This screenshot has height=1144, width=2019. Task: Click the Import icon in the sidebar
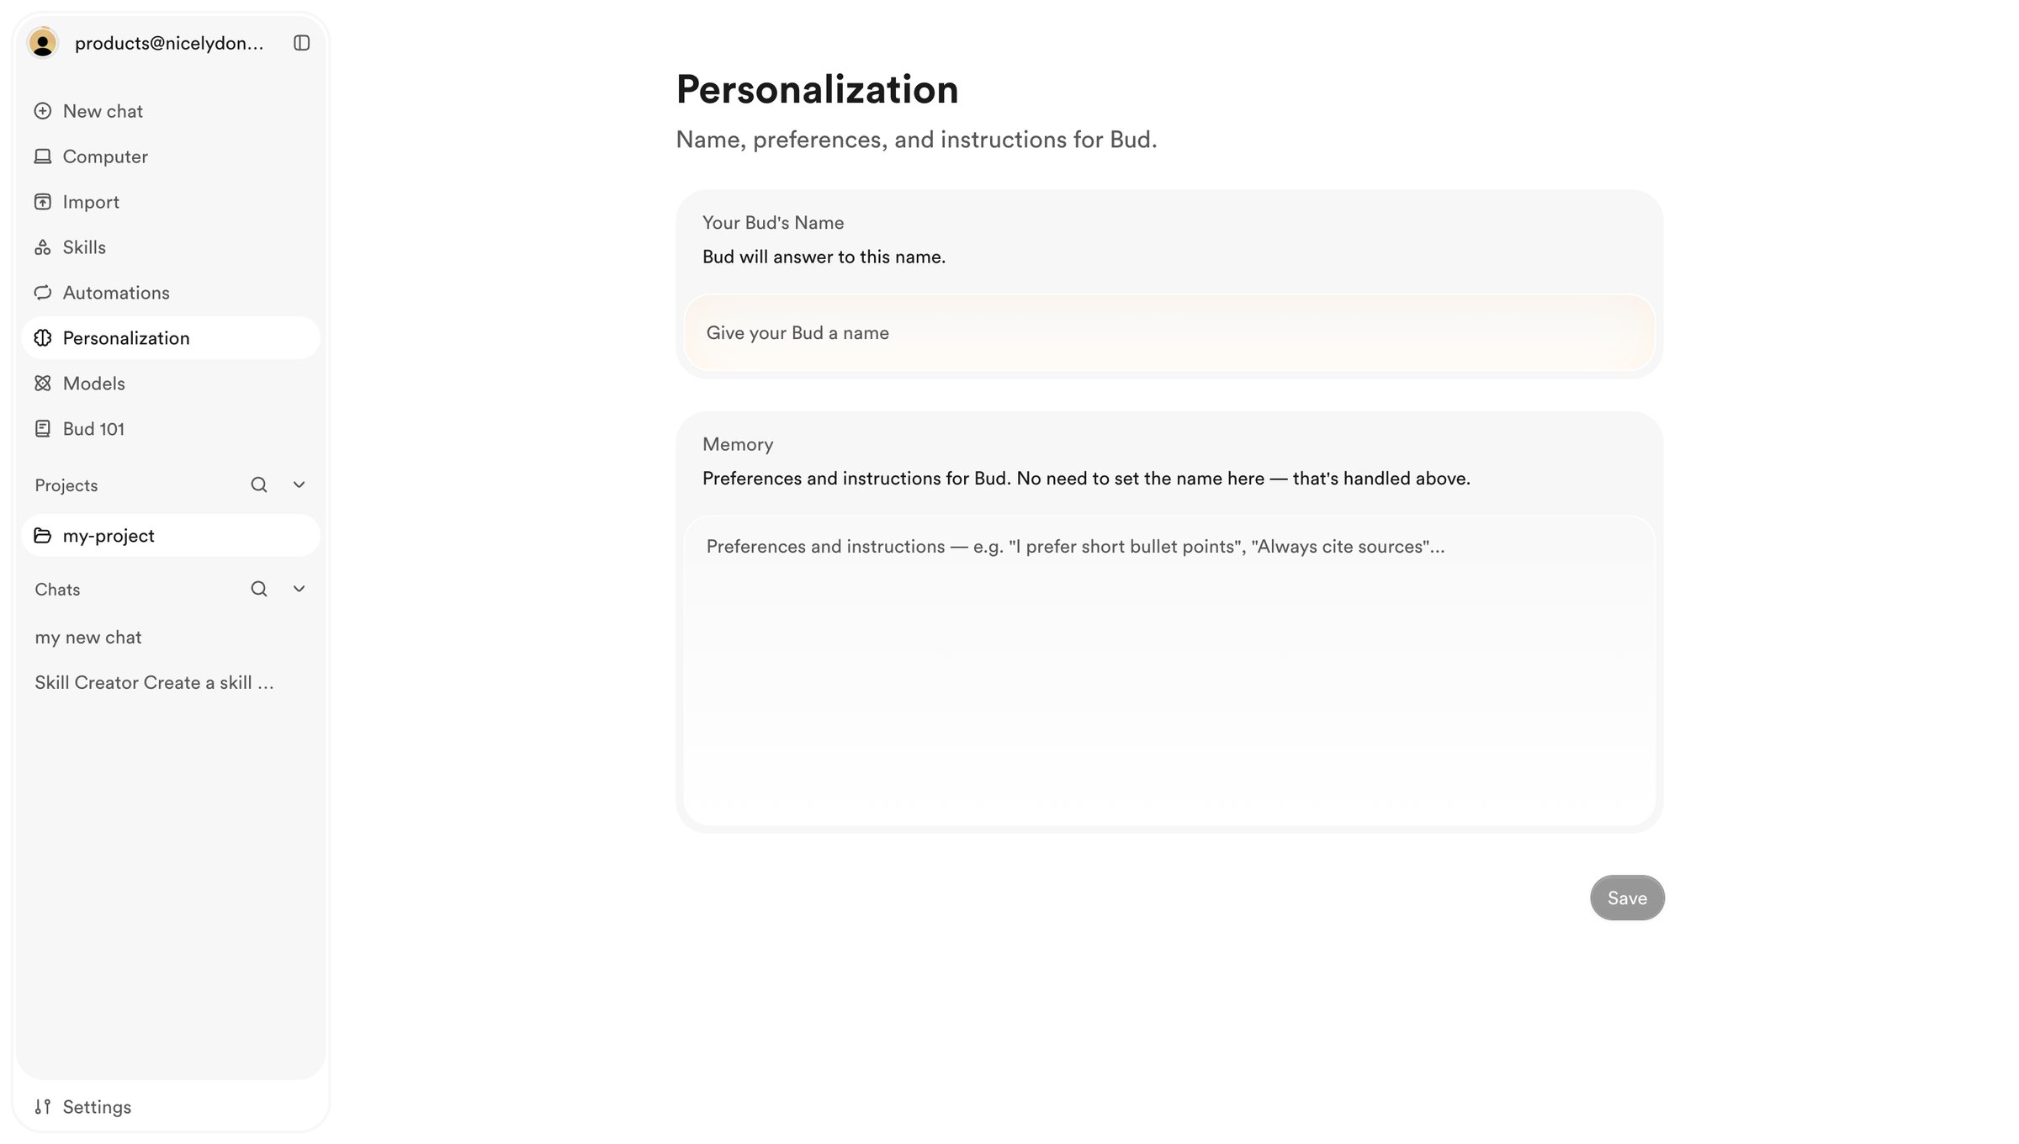click(43, 202)
